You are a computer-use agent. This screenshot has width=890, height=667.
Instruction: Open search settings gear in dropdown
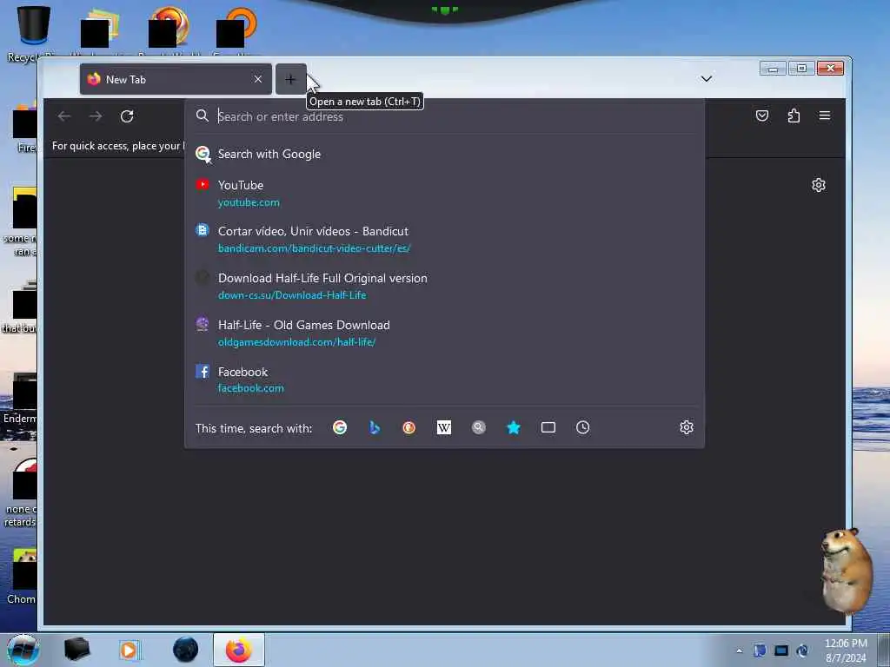(x=687, y=427)
